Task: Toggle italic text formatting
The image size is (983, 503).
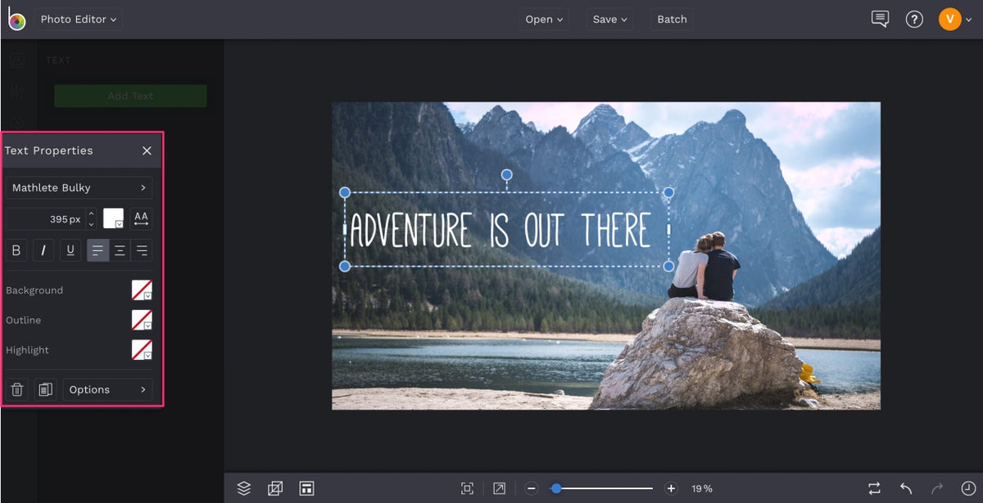Action: [x=43, y=250]
